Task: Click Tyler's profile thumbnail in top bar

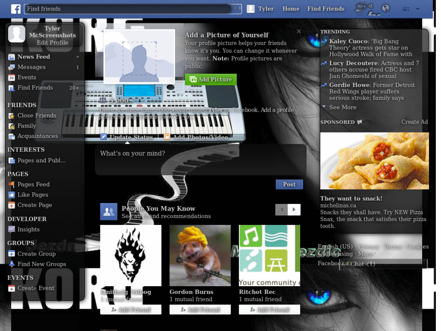Action: [251, 9]
